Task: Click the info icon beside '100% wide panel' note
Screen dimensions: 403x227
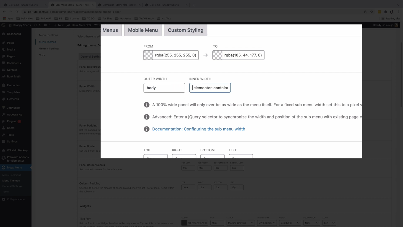Action: [146, 105]
